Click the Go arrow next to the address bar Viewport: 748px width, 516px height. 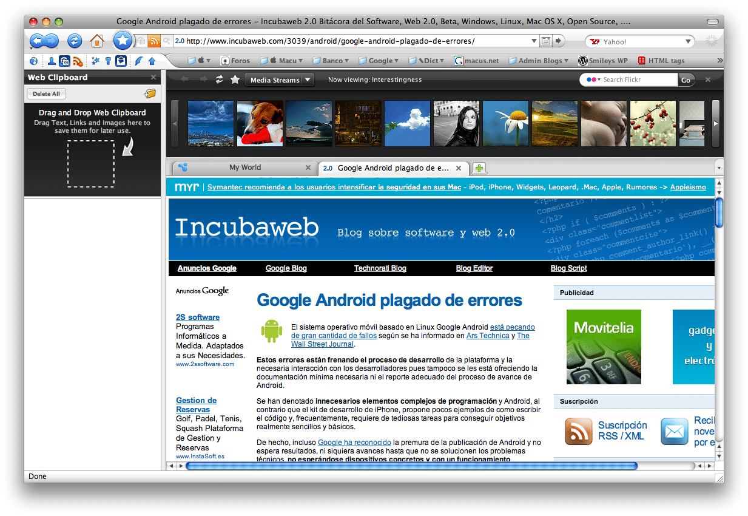tap(559, 41)
